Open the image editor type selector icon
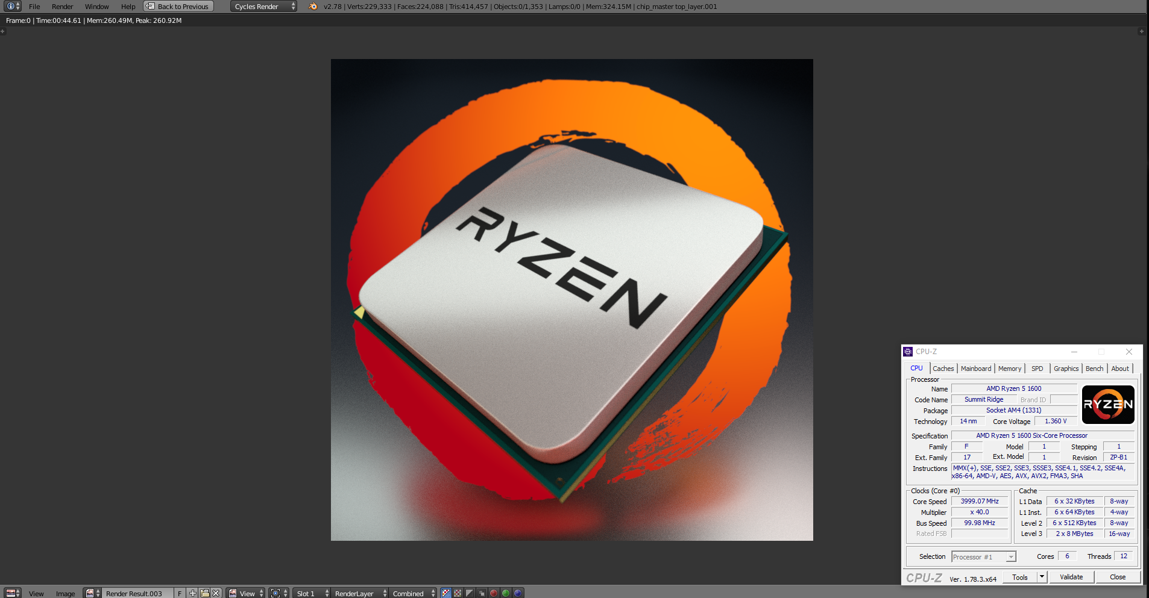 [x=13, y=593]
